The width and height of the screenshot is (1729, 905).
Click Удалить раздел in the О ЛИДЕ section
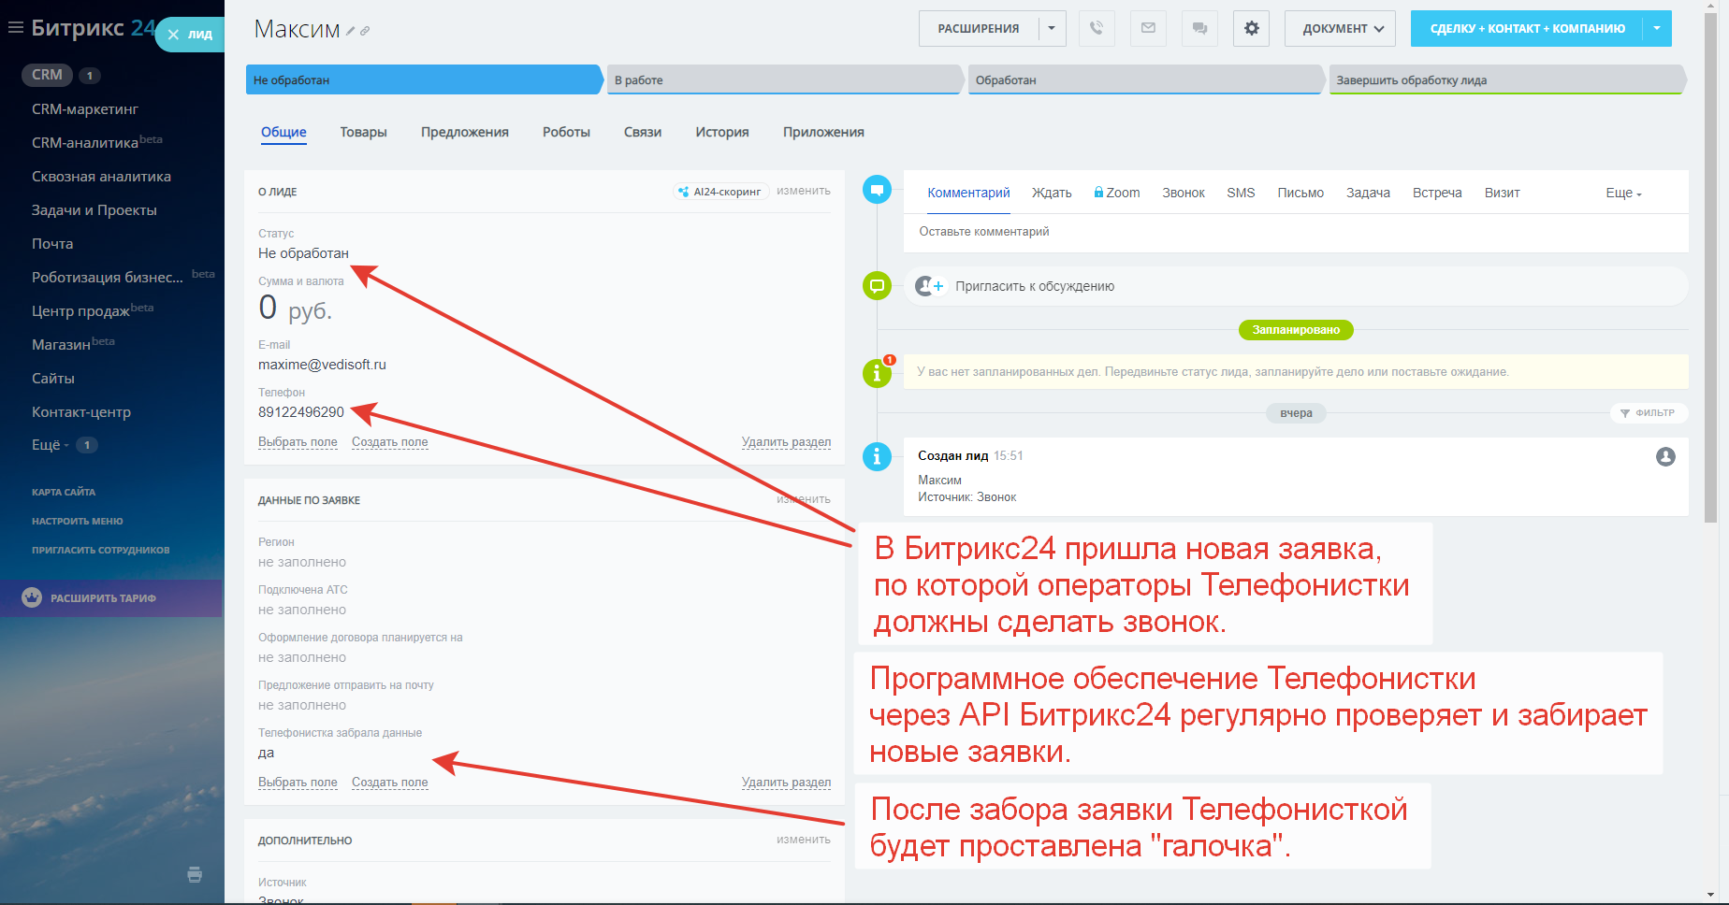(x=786, y=442)
